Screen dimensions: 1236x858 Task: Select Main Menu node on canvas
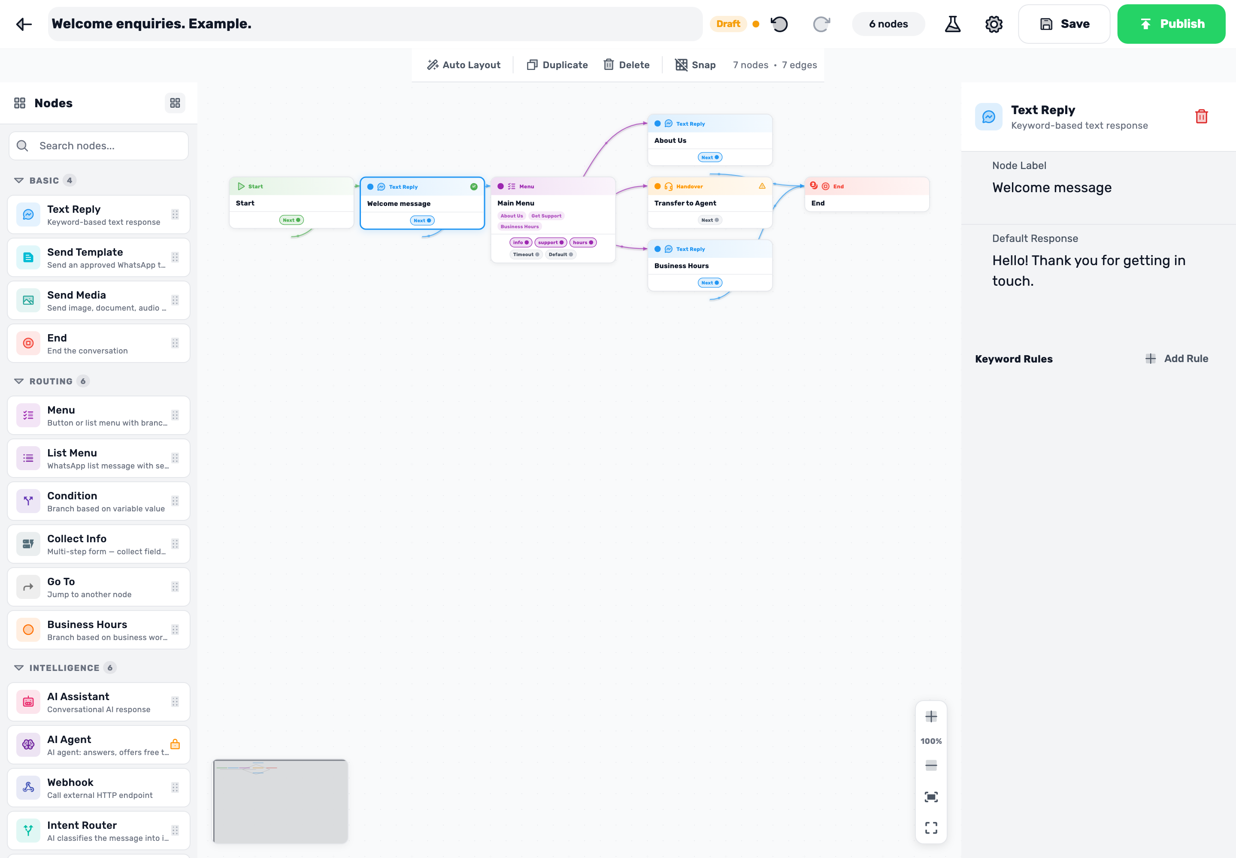(x=553, y=220)
